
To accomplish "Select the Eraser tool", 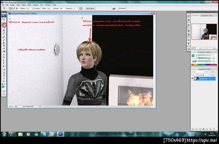I will pos(4,48).
